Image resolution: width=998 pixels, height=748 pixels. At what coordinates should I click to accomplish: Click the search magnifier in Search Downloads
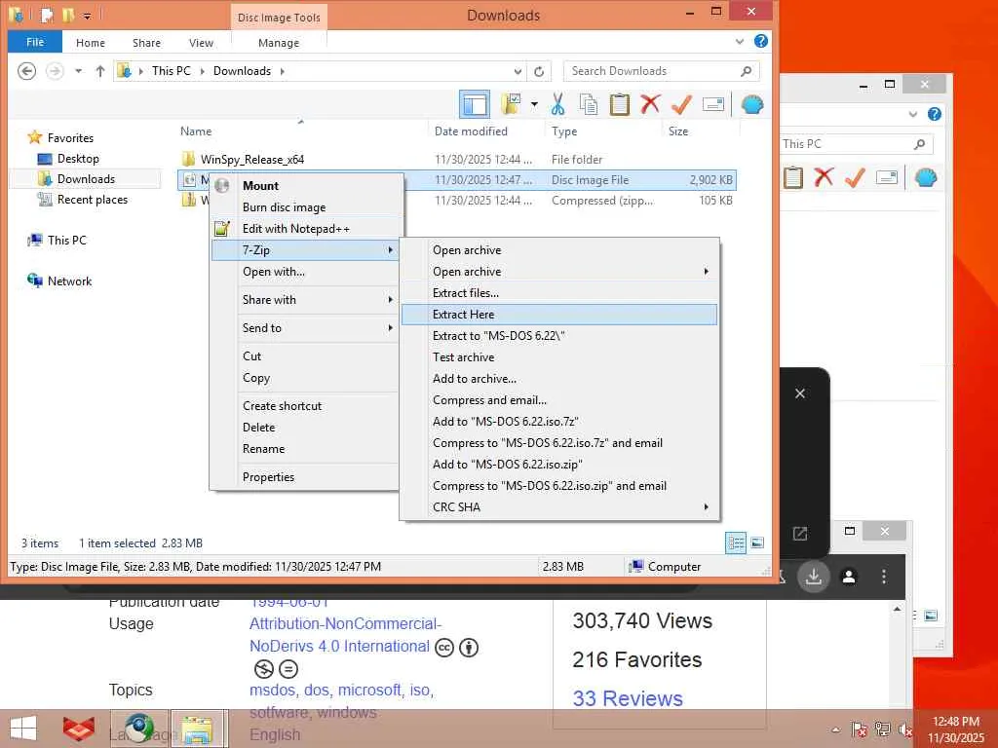point(746,71)
